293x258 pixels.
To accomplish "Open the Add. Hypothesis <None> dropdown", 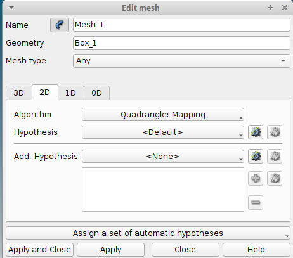I will 163,157.
